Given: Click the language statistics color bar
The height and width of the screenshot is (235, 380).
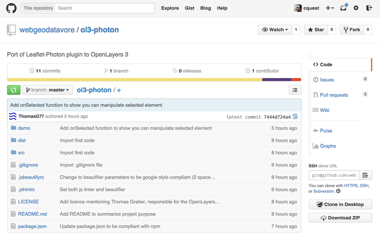Looking at the screenshot, I should 154,80.
